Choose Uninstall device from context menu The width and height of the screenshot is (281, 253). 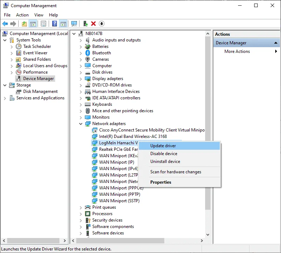pyautogui.click(x=179, y=162)
